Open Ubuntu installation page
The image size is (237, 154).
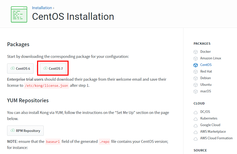(206, 85)
